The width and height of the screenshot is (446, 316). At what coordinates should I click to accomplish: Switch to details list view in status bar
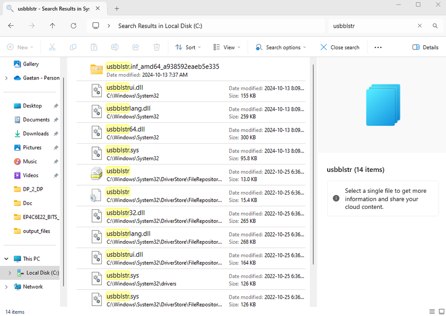click(432, 312)
